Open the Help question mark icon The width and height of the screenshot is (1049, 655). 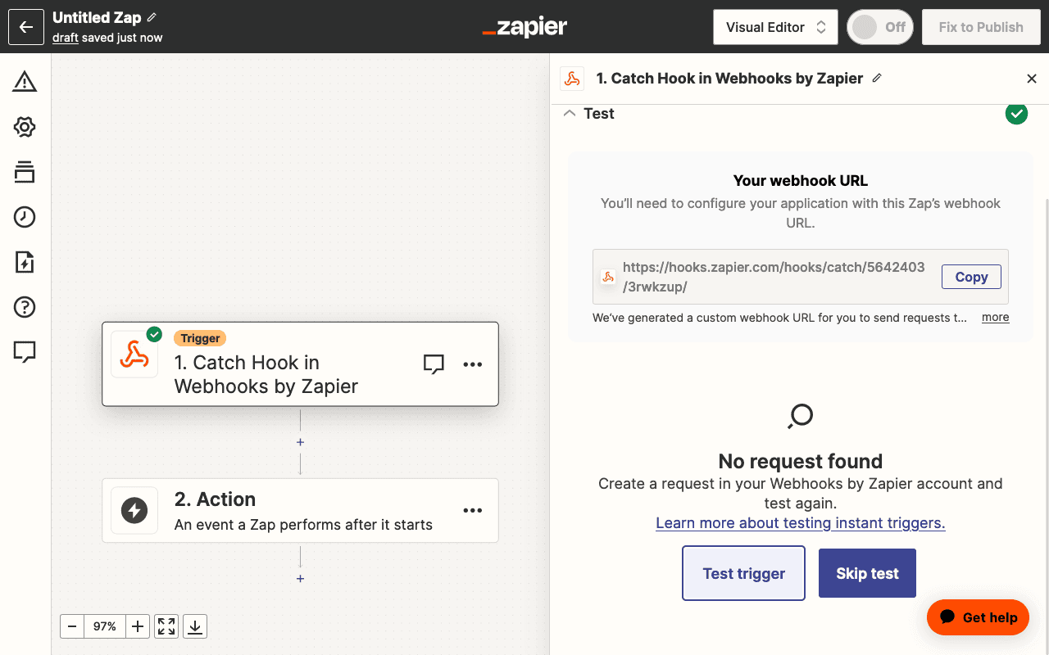(25, 307)
